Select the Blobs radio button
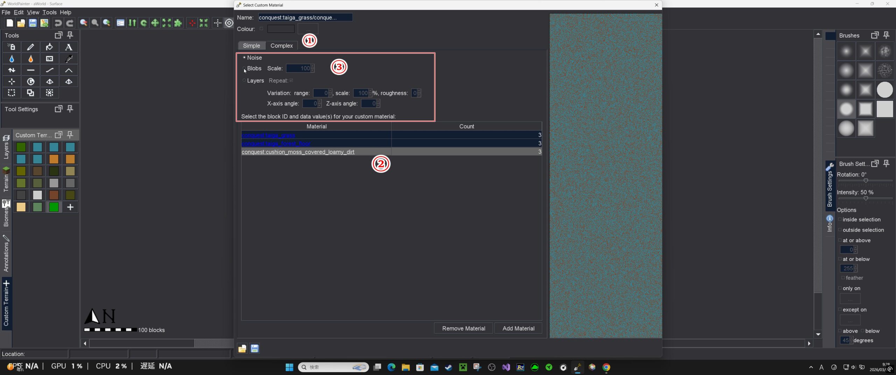Viewport: 896px width, 375px height. coord(244,69)
